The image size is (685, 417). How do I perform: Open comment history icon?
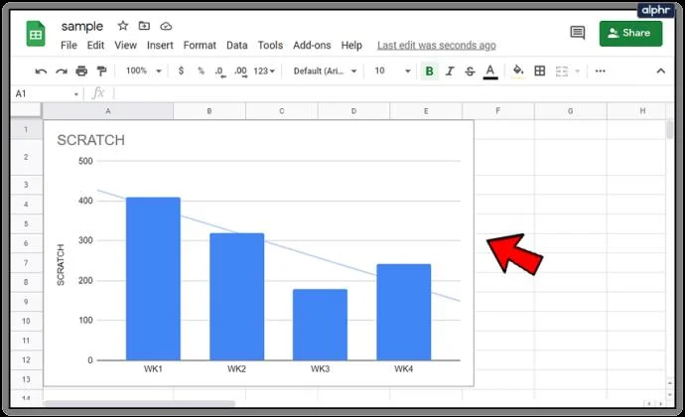(578, 33)
